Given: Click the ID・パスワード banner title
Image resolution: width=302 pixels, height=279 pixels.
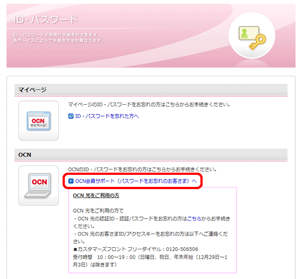Looking at the screenshot, I should pyautogui.click(x=45, y=20).
